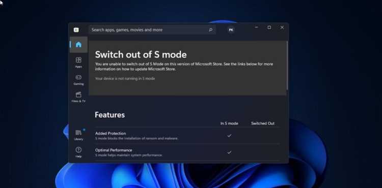
Task: Go to the Gaming section
Action: click(78, 80)
